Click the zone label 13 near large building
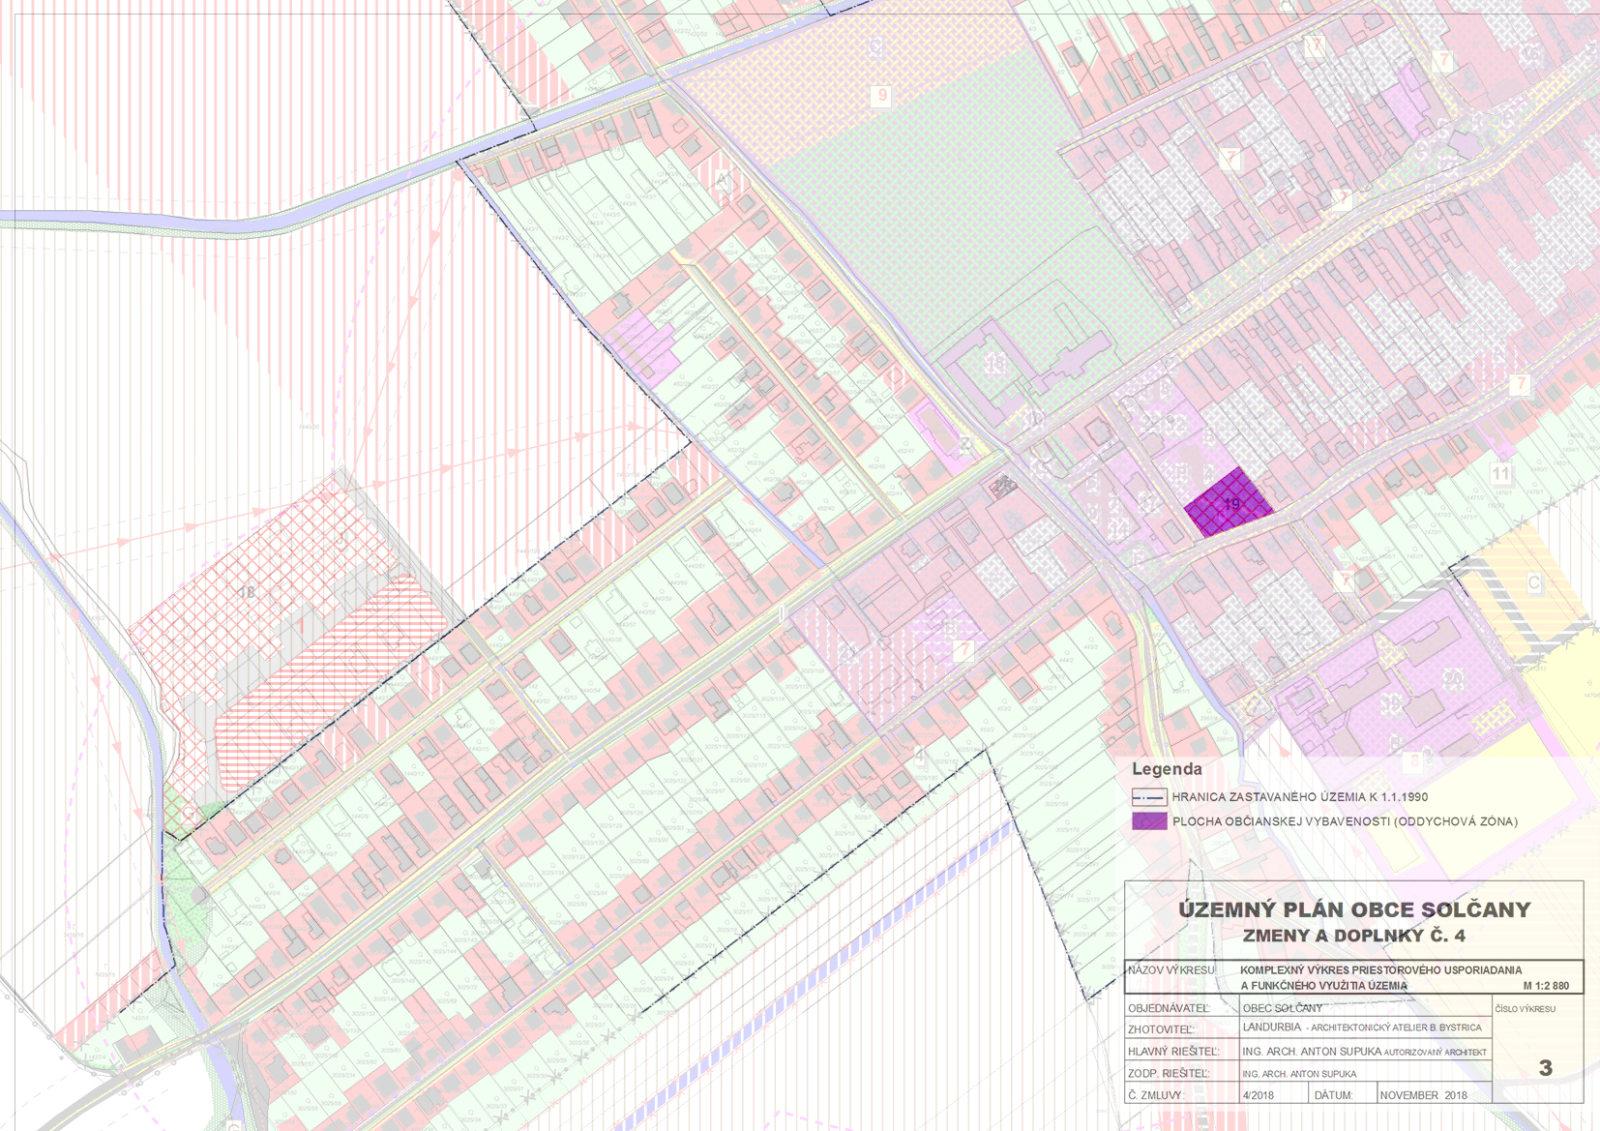Screen dimensions: 1600x1131 tap(994, 363)
